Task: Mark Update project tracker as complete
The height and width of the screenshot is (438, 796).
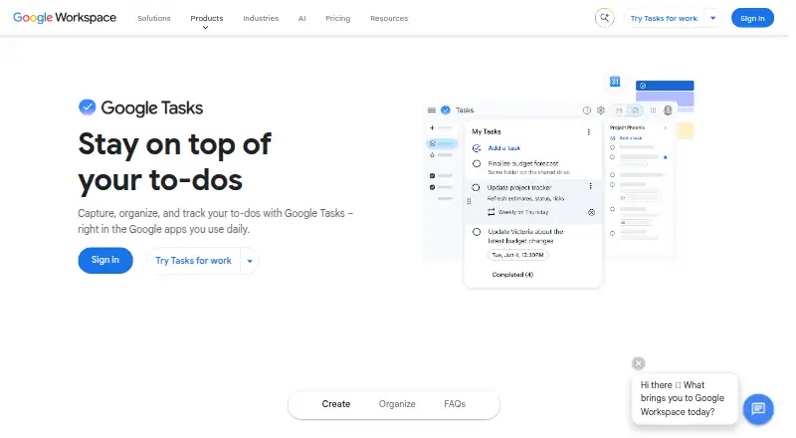Action: [x=476, y=187]
